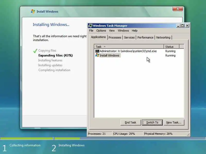206x154 pixels.
Task: Click the Processes: 21 status entry
Action: point(100,134)
